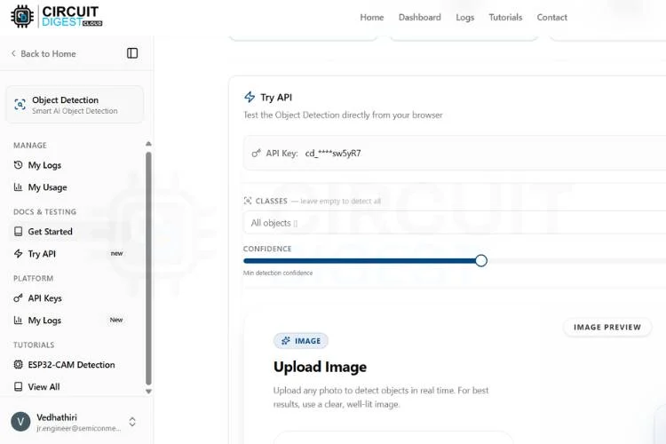Click the key icon beside API Keys
Viewport: 666px width, 444px height.
(18, 297)
